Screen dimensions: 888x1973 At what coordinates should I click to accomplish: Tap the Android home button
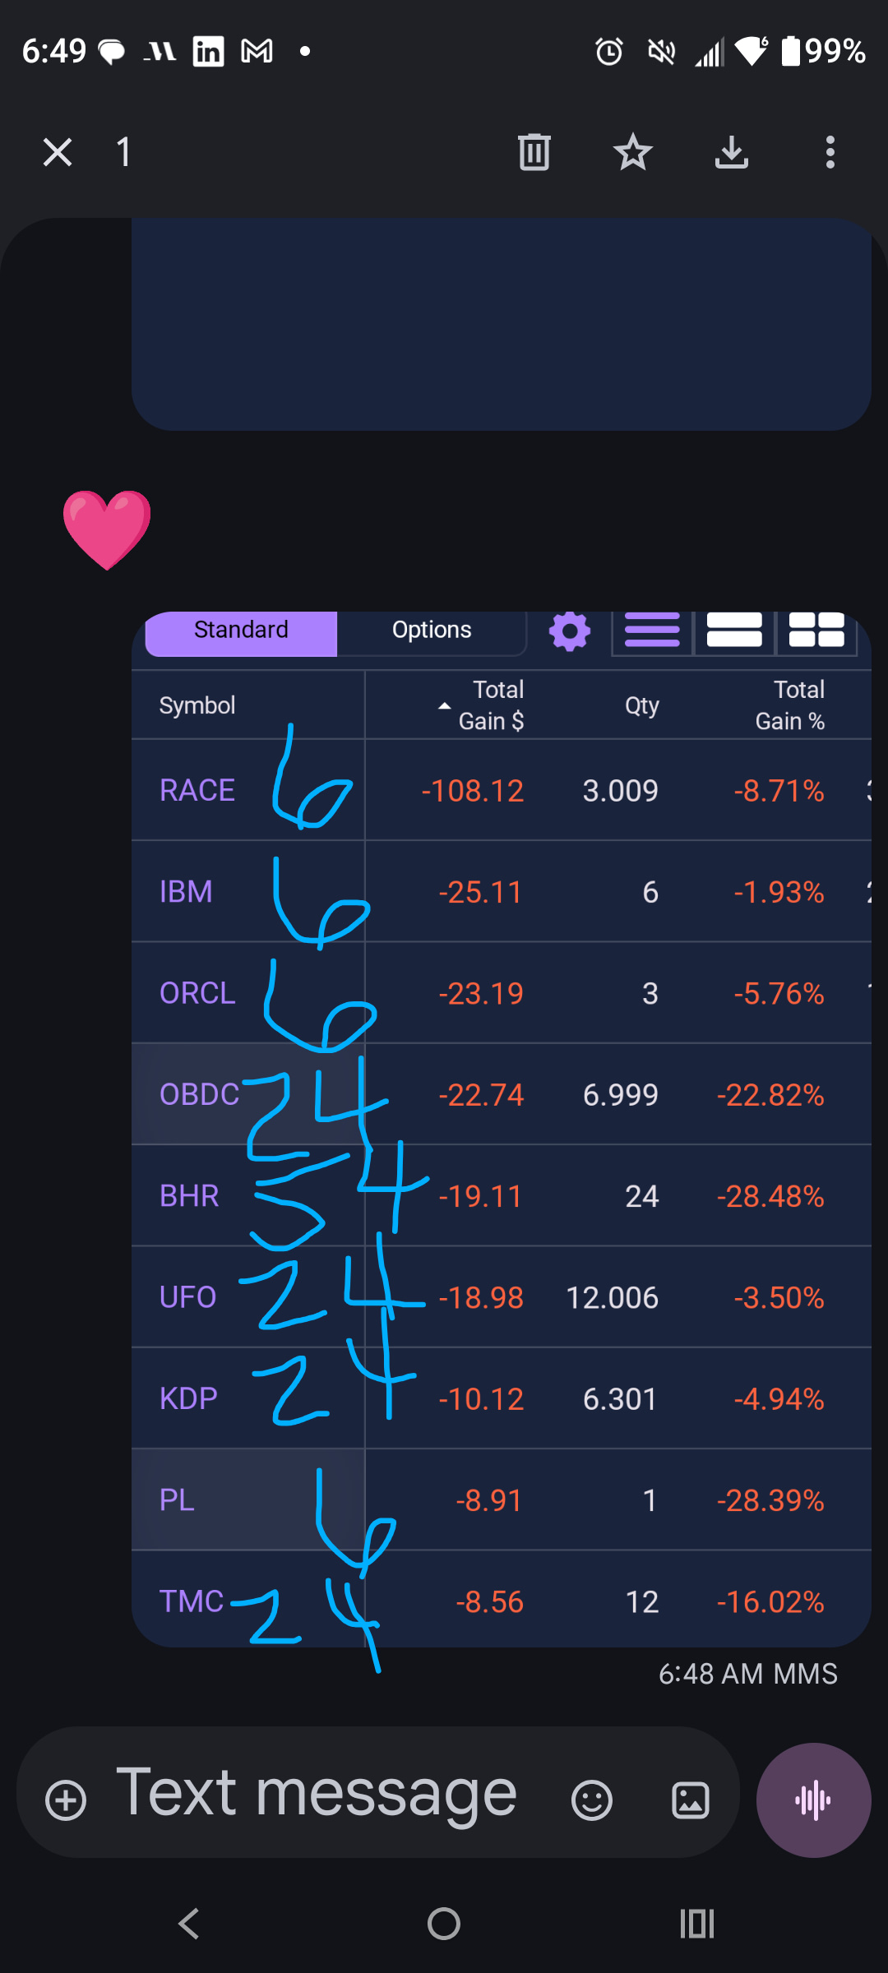(x=444, y=1924)
